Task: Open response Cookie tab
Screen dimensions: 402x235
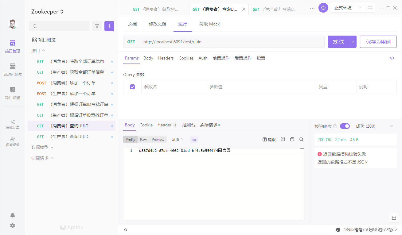Action: point(146,125)
